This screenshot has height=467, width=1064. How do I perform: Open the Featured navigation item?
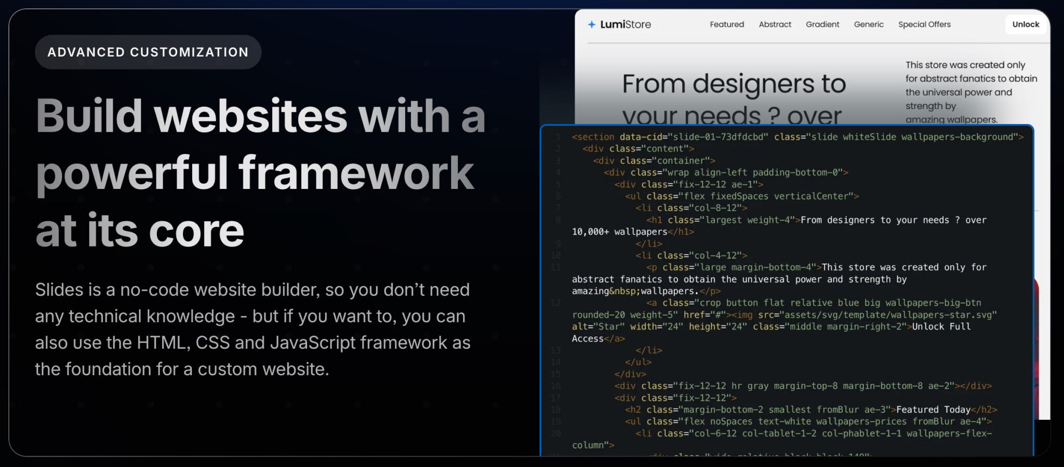tap(726, 24)
